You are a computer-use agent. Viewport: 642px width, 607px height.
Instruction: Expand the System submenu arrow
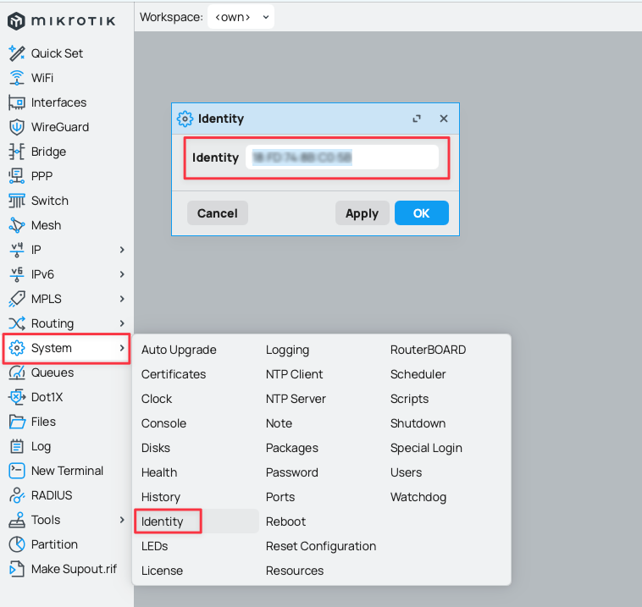pos(122,348)
